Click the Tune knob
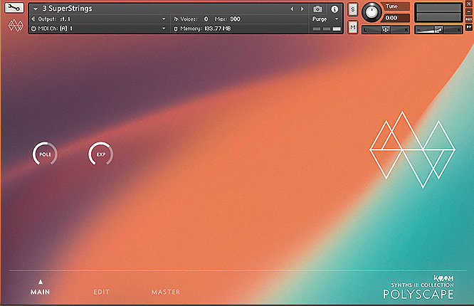 [x=372, y=12]
